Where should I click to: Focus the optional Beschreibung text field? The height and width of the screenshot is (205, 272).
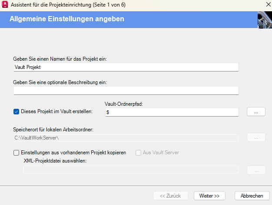coord(126,91)
